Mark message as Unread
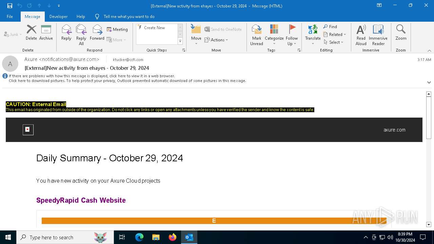The height and width of the screenshot is (244, 434). (257, 35)
